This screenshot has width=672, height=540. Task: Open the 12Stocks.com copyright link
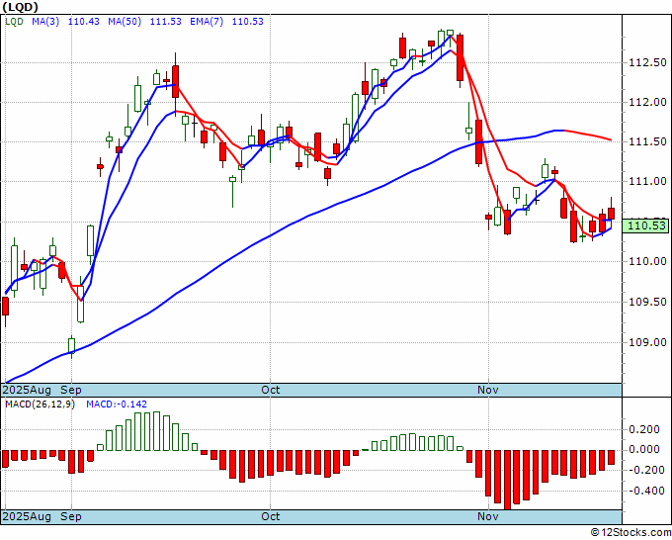(630, 533)
